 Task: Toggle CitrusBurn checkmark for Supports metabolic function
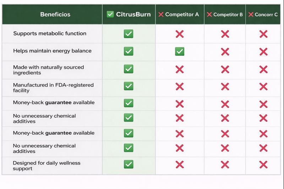129,34
